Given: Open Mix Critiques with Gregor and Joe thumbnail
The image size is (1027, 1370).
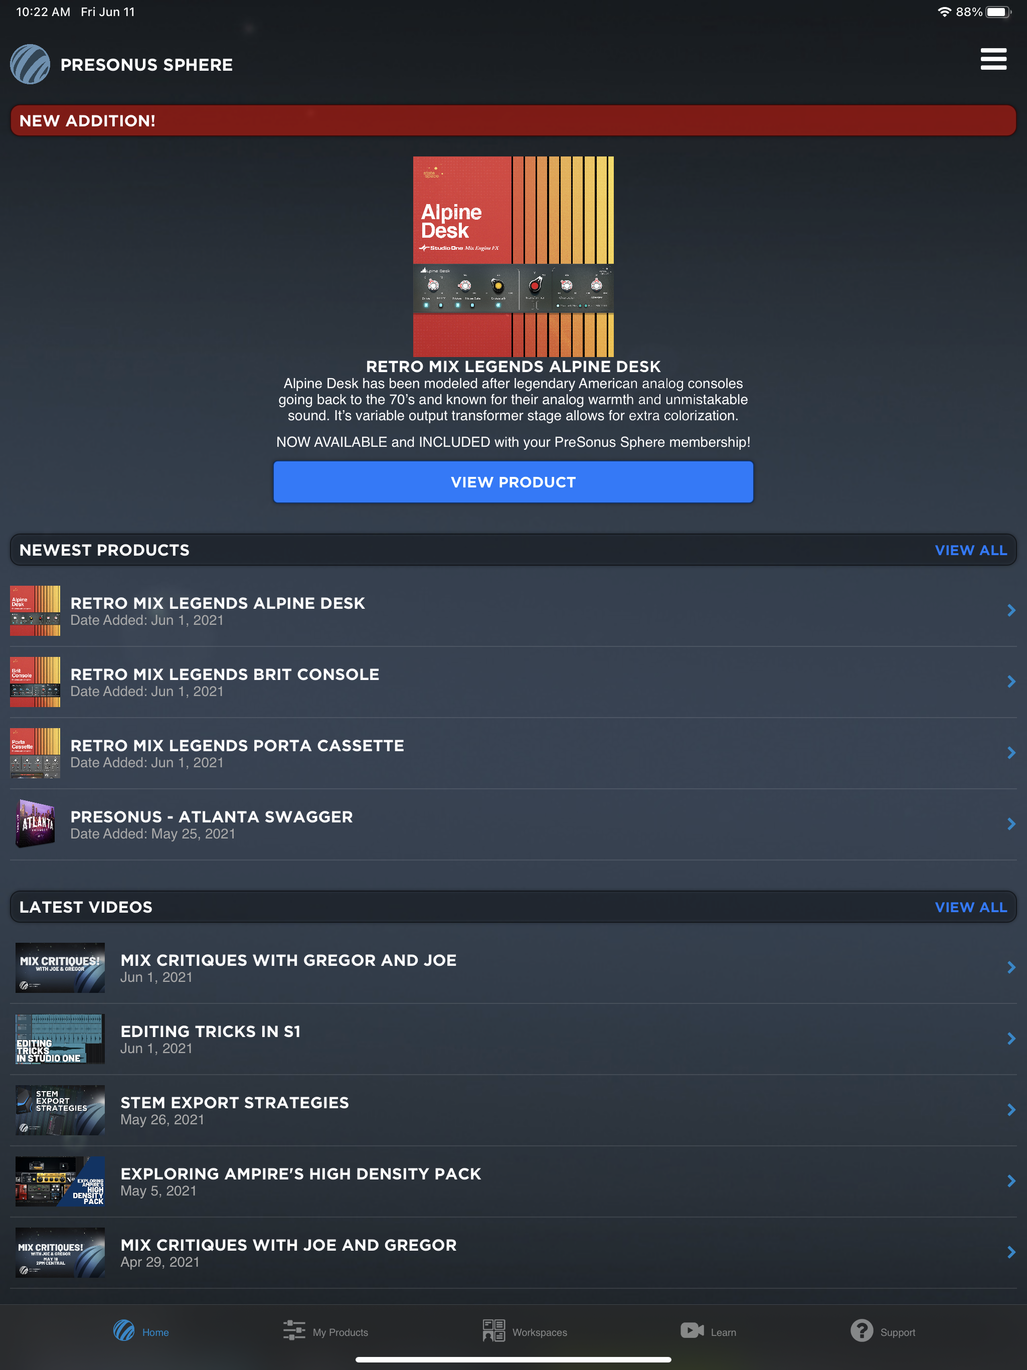Looking at the screenshot, I should click(60, 967).
